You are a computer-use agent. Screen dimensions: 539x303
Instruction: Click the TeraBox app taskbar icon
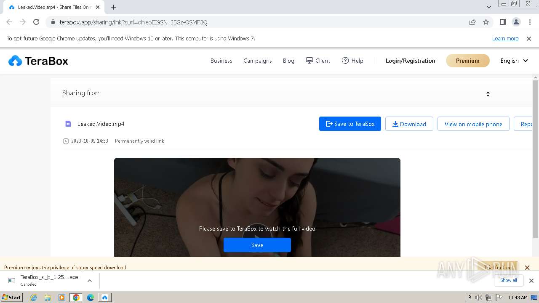point(105,298)
